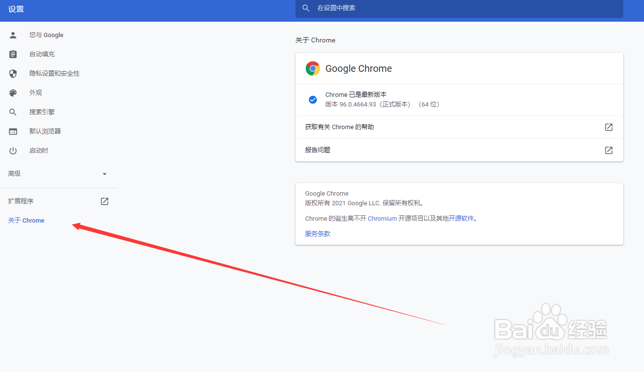Click the external link icon beside 扩展程序
This screenshot has width=644, height=372.
(x=105, y=201)
